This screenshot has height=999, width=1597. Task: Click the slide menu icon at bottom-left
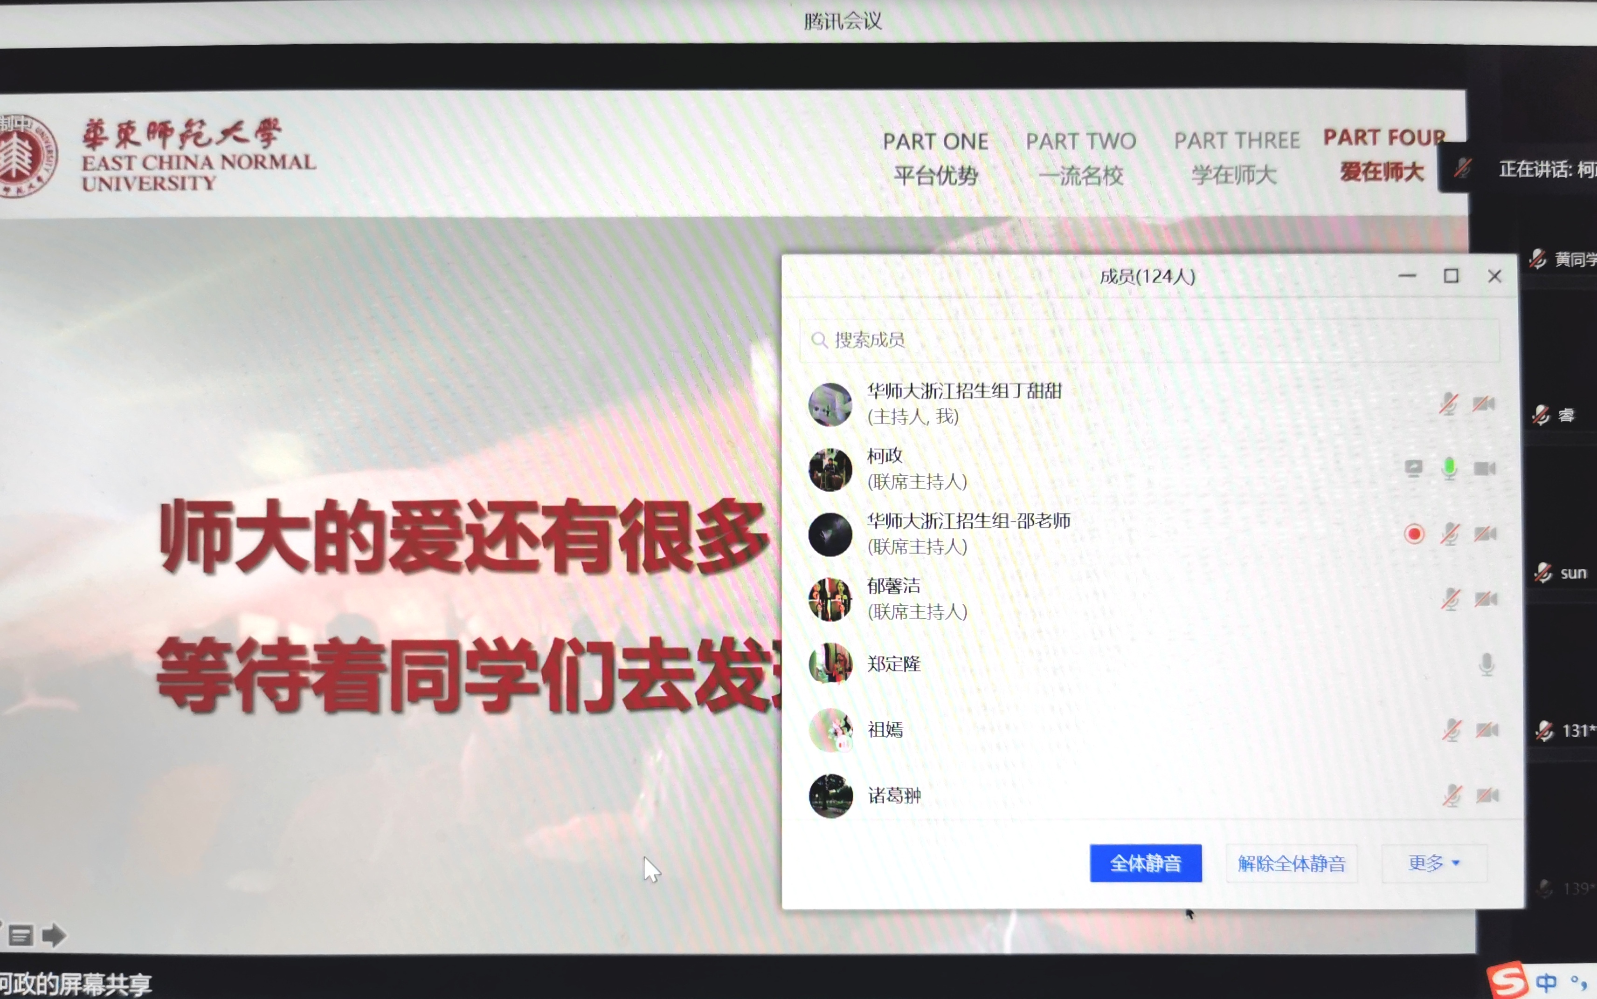(x=21, y=936)
